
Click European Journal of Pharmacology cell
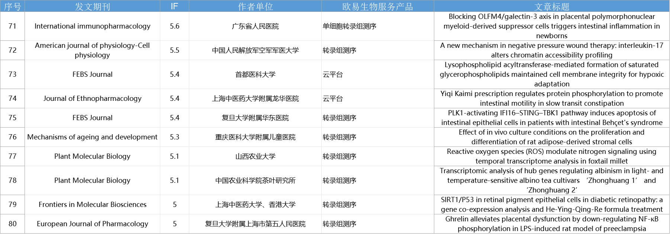click(92, 224)
